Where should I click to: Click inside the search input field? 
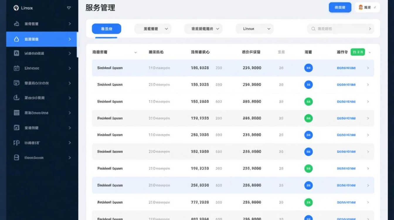point(337,28)
